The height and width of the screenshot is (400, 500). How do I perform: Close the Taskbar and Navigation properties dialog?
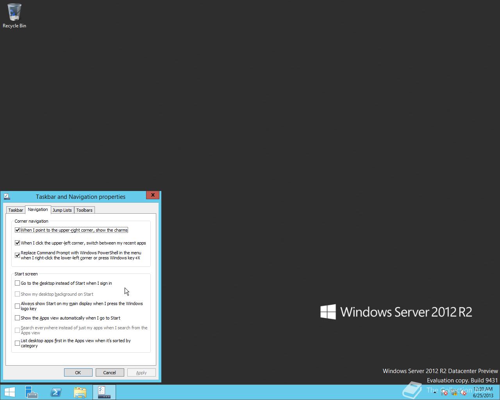[153, 195]
